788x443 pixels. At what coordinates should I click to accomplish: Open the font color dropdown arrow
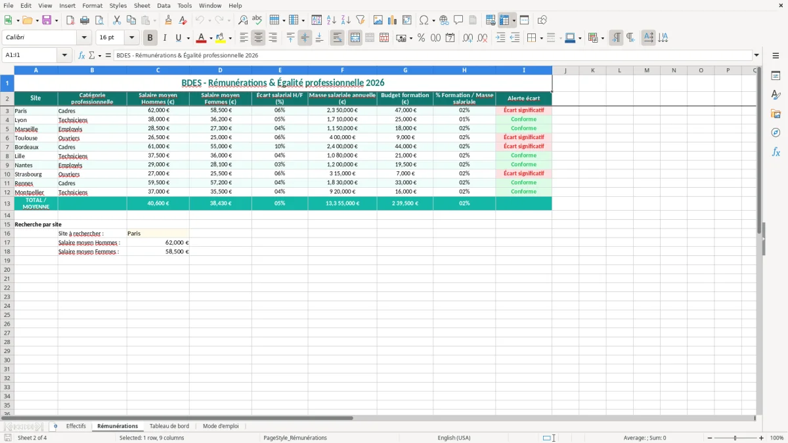210,38
